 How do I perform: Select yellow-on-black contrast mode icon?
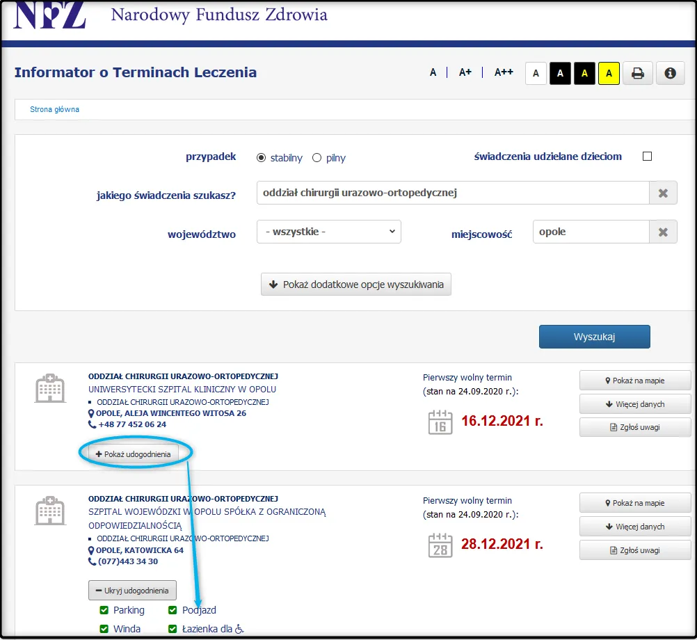coord(584,72)
